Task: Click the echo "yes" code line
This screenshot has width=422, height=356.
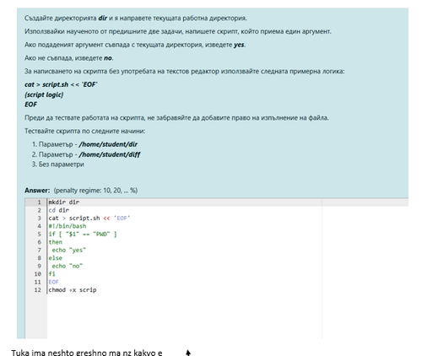Action: pyautogui.click(x=68, y=250)
